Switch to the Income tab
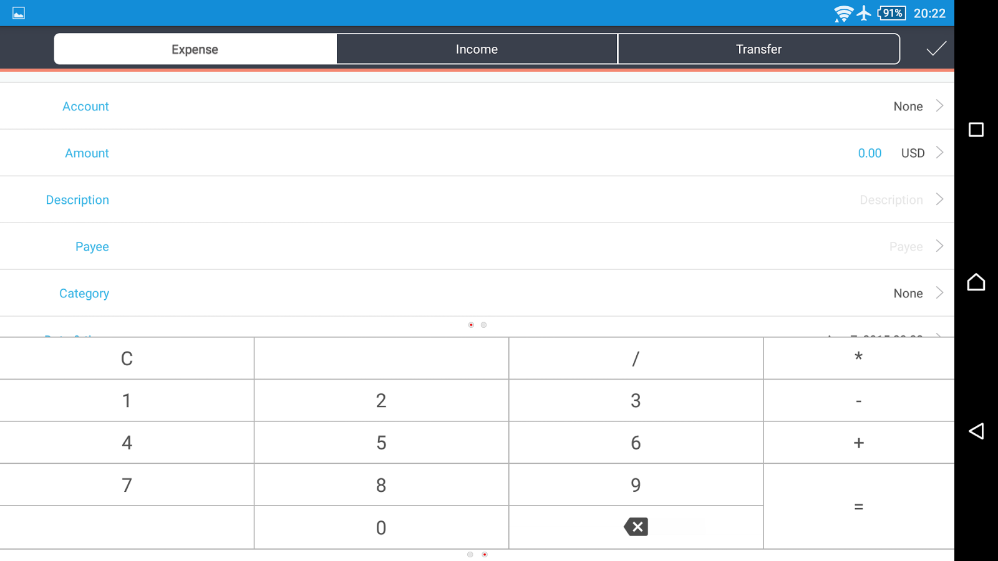998x561 pixels. coord(477,49)
